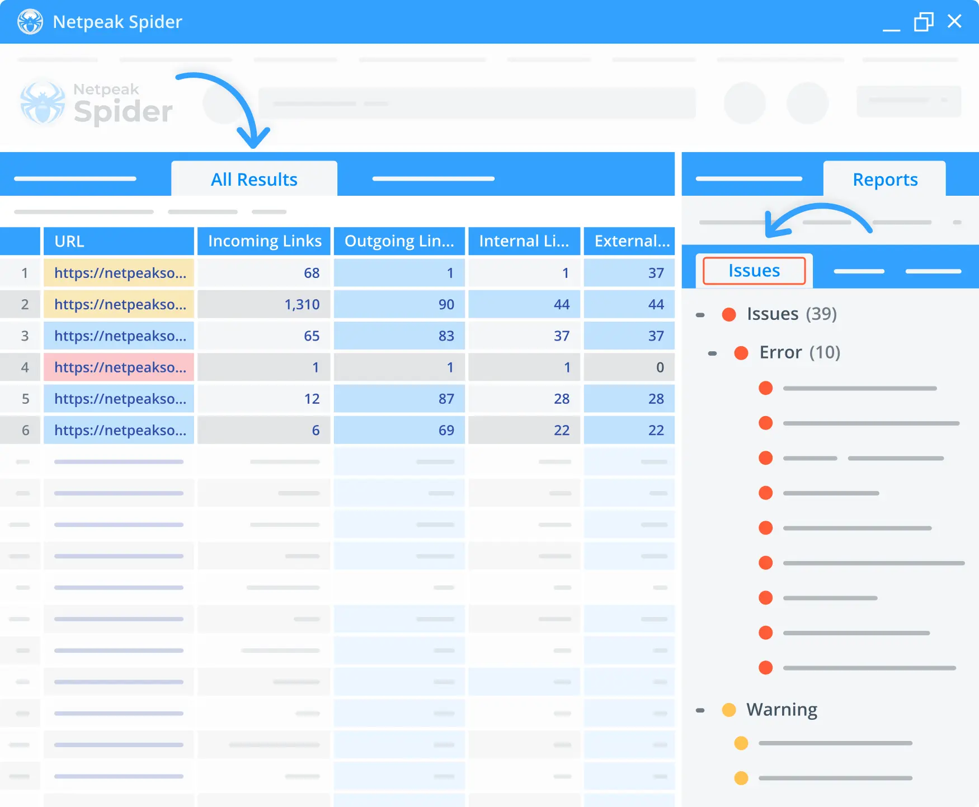The height and width of the screenshot is (807, 979).
Task: Collapse the Issues (39) tree node
Action: 700,315
